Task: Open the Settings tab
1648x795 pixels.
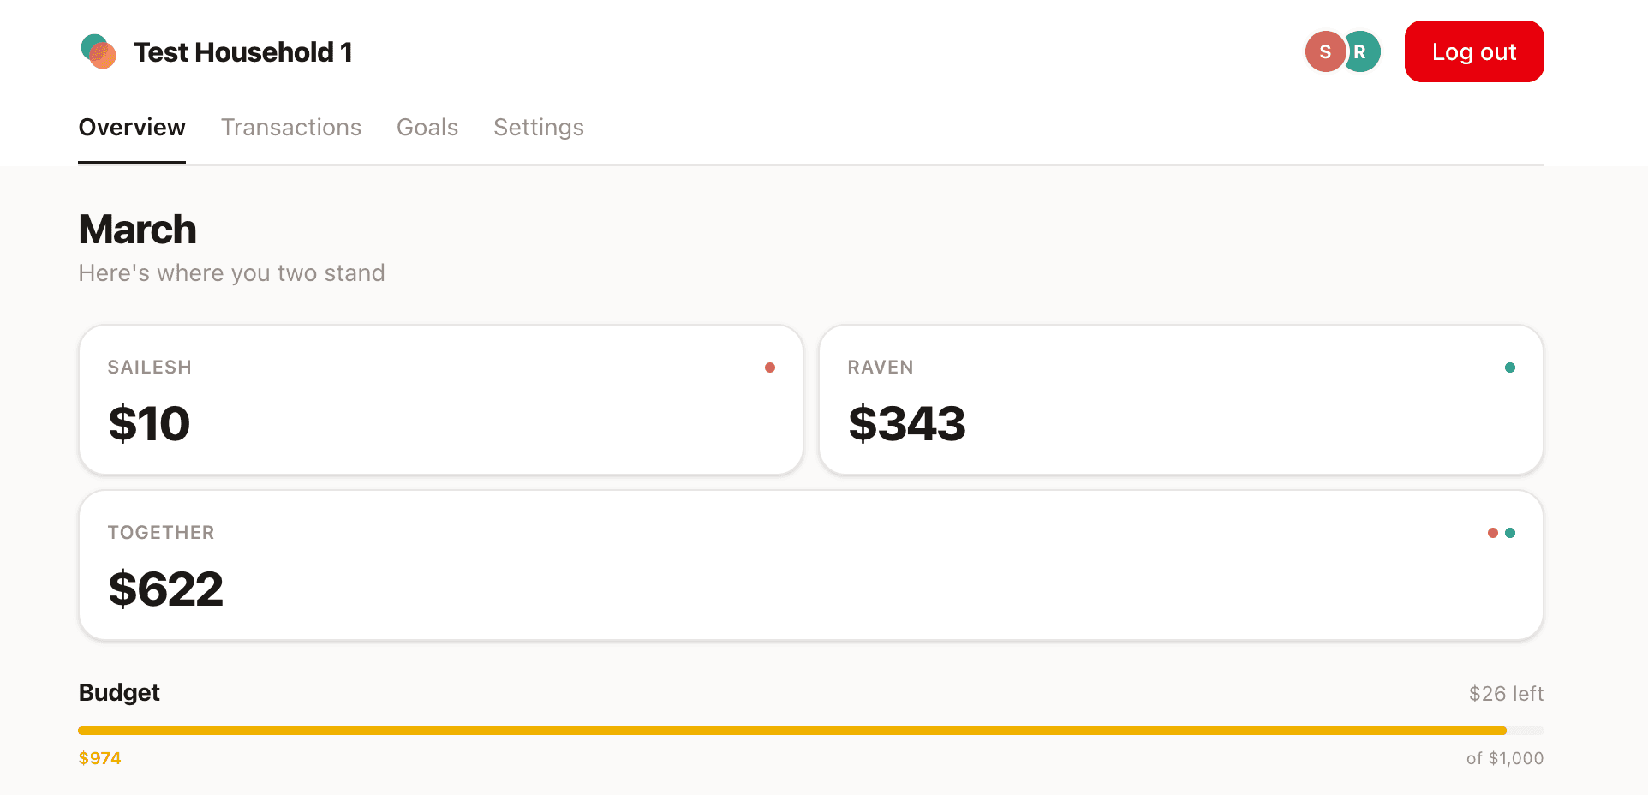Action: pos(538,127)
